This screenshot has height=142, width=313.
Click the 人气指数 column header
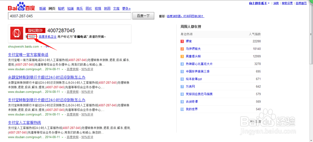pos(255,34)
